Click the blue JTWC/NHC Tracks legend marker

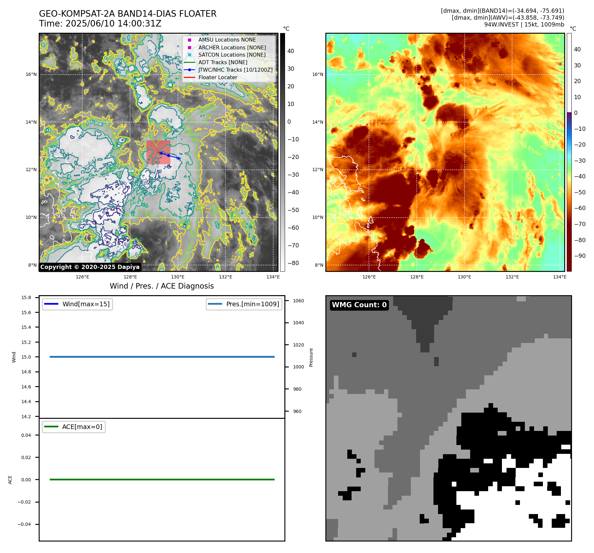click(189, 70)
